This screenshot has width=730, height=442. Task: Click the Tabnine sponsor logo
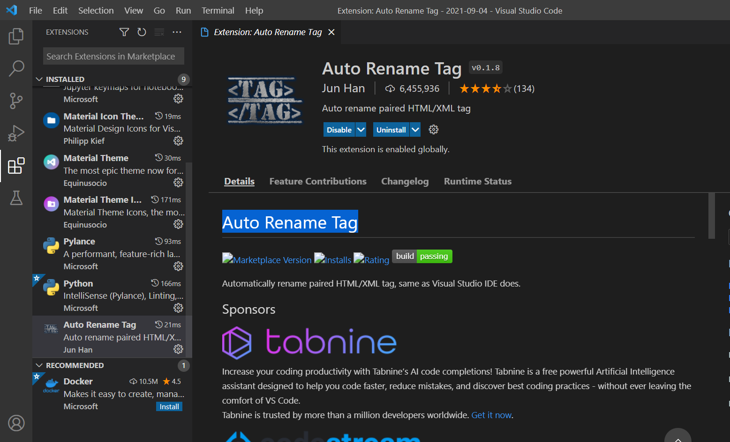(309, 342)
